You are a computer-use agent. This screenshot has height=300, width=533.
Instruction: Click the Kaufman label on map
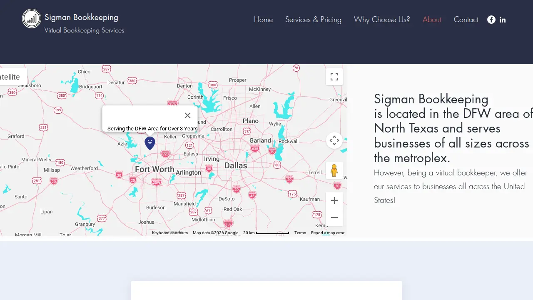[x=310, y=199]
